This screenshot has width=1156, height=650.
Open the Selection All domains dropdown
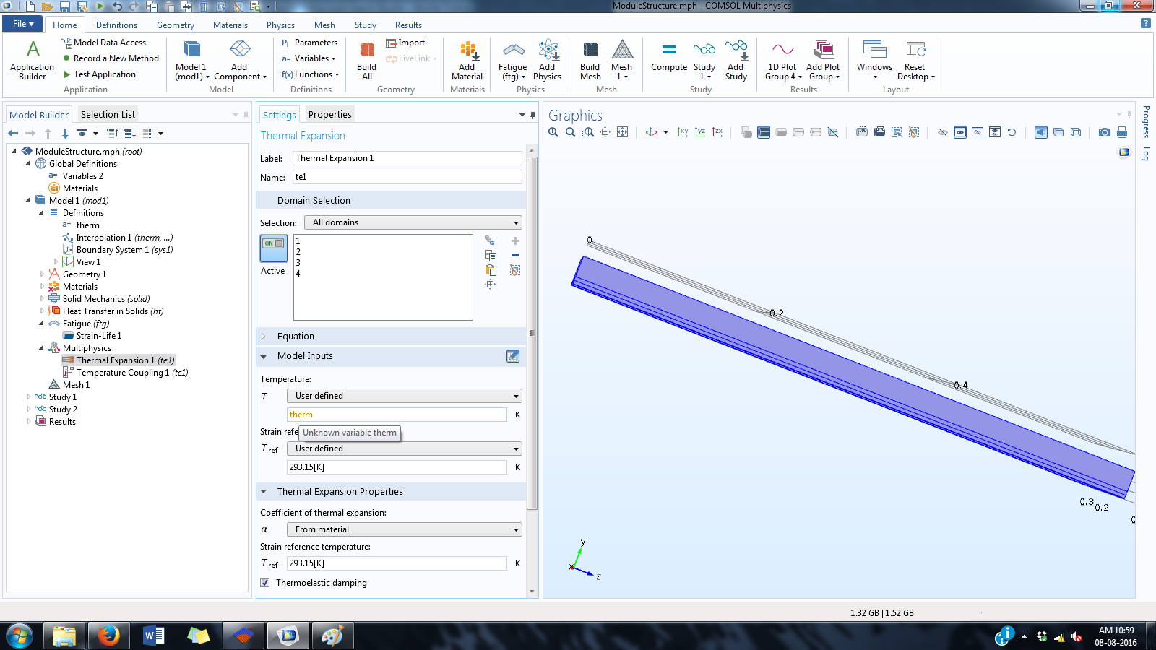413,222
